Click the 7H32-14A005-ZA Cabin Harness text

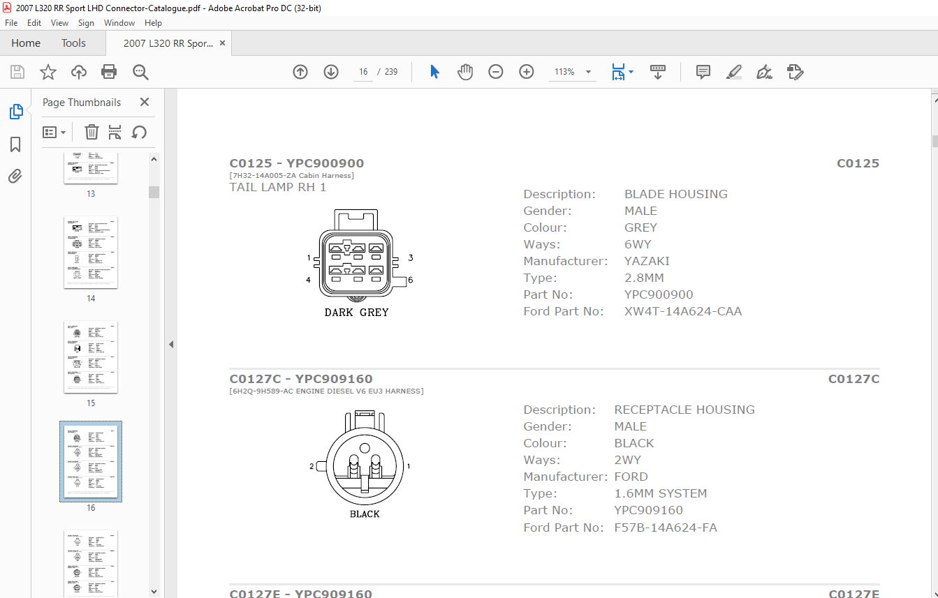pyautogui.click(x=292, y=176)
